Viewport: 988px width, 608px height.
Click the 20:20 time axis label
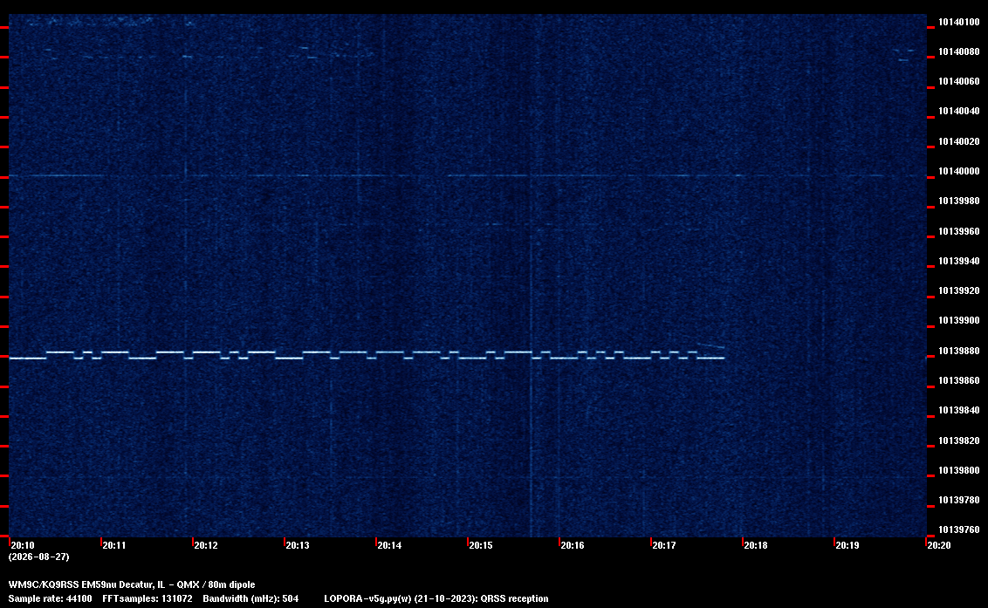tap(938, 545)
